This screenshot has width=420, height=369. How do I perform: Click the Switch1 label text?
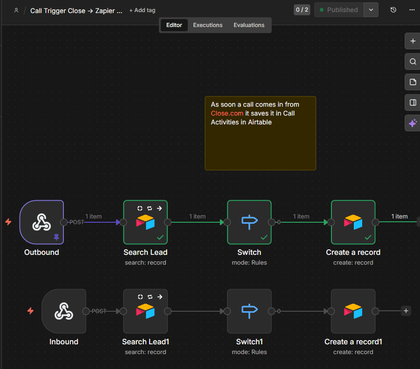coord(249,342)
